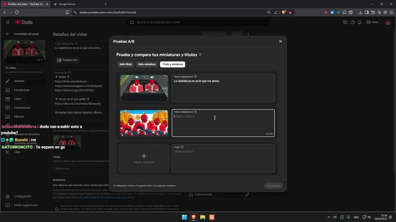This screenshot has width=396, height=222.
Task: Open zoom magnifier icon in address bar
Action: point(269,12)
